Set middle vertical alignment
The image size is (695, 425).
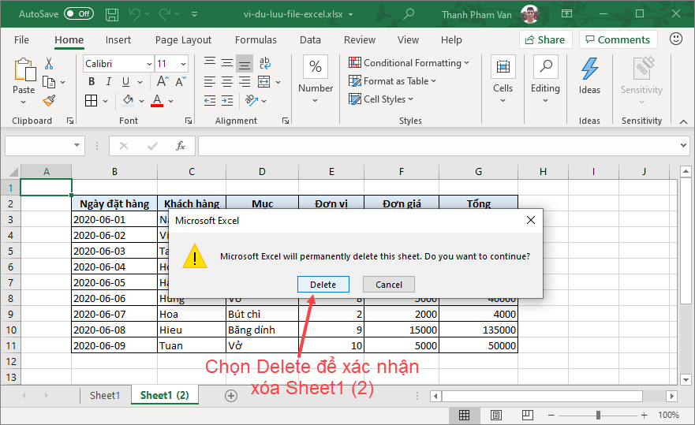click(227, 63)
